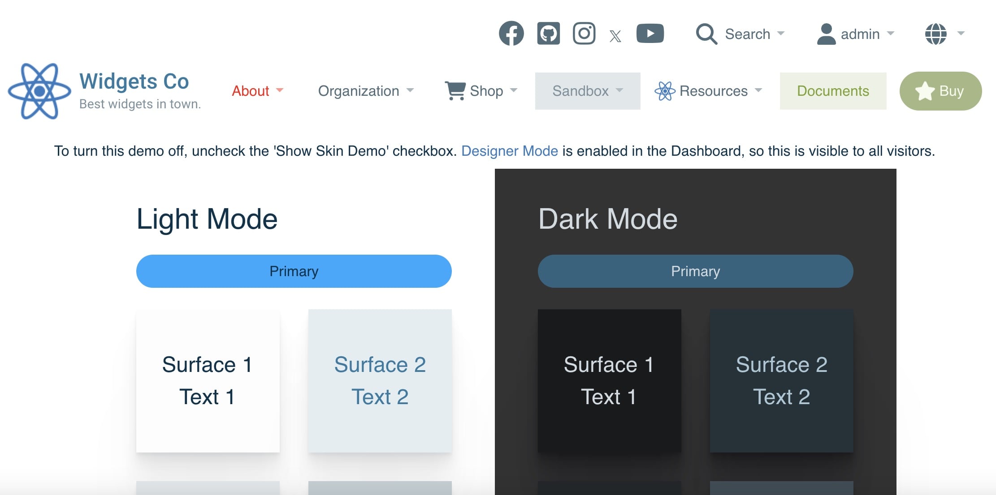Open the Facebook social icon

tap(511, 34)
